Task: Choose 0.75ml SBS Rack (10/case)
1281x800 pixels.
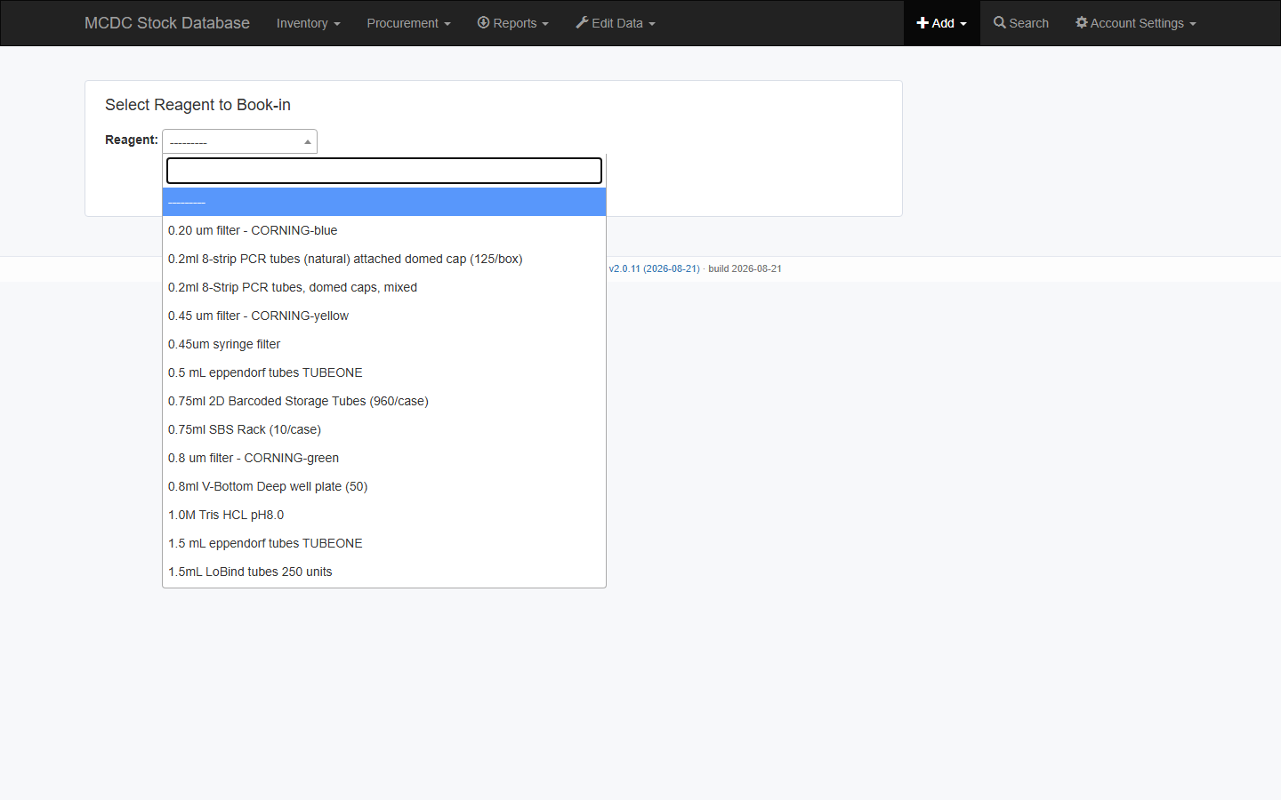Action: tap(384, 429)
